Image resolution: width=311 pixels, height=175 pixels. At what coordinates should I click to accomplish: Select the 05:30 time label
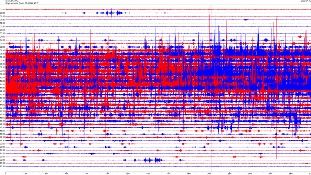(2, 47)
